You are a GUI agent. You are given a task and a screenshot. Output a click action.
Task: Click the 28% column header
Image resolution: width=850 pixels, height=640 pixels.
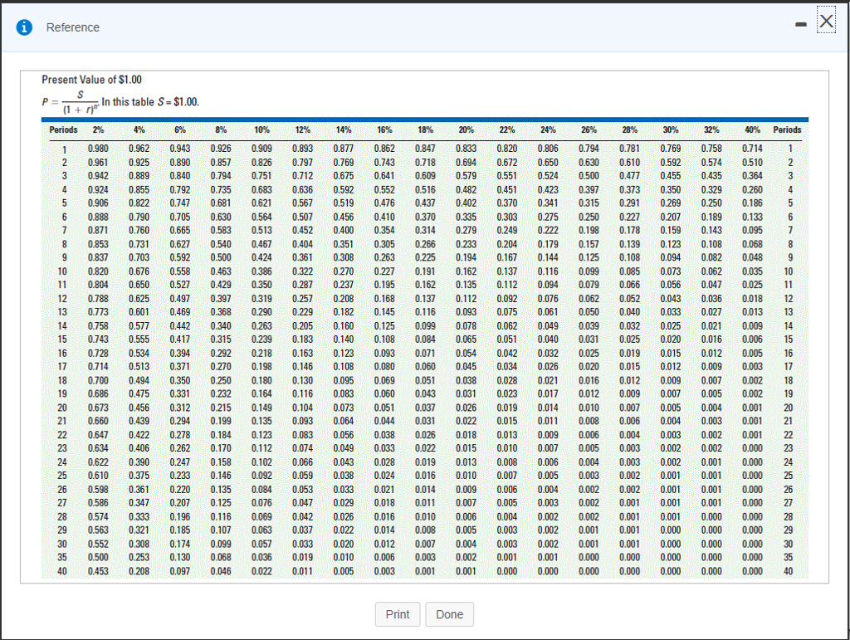tap(630, 129)
